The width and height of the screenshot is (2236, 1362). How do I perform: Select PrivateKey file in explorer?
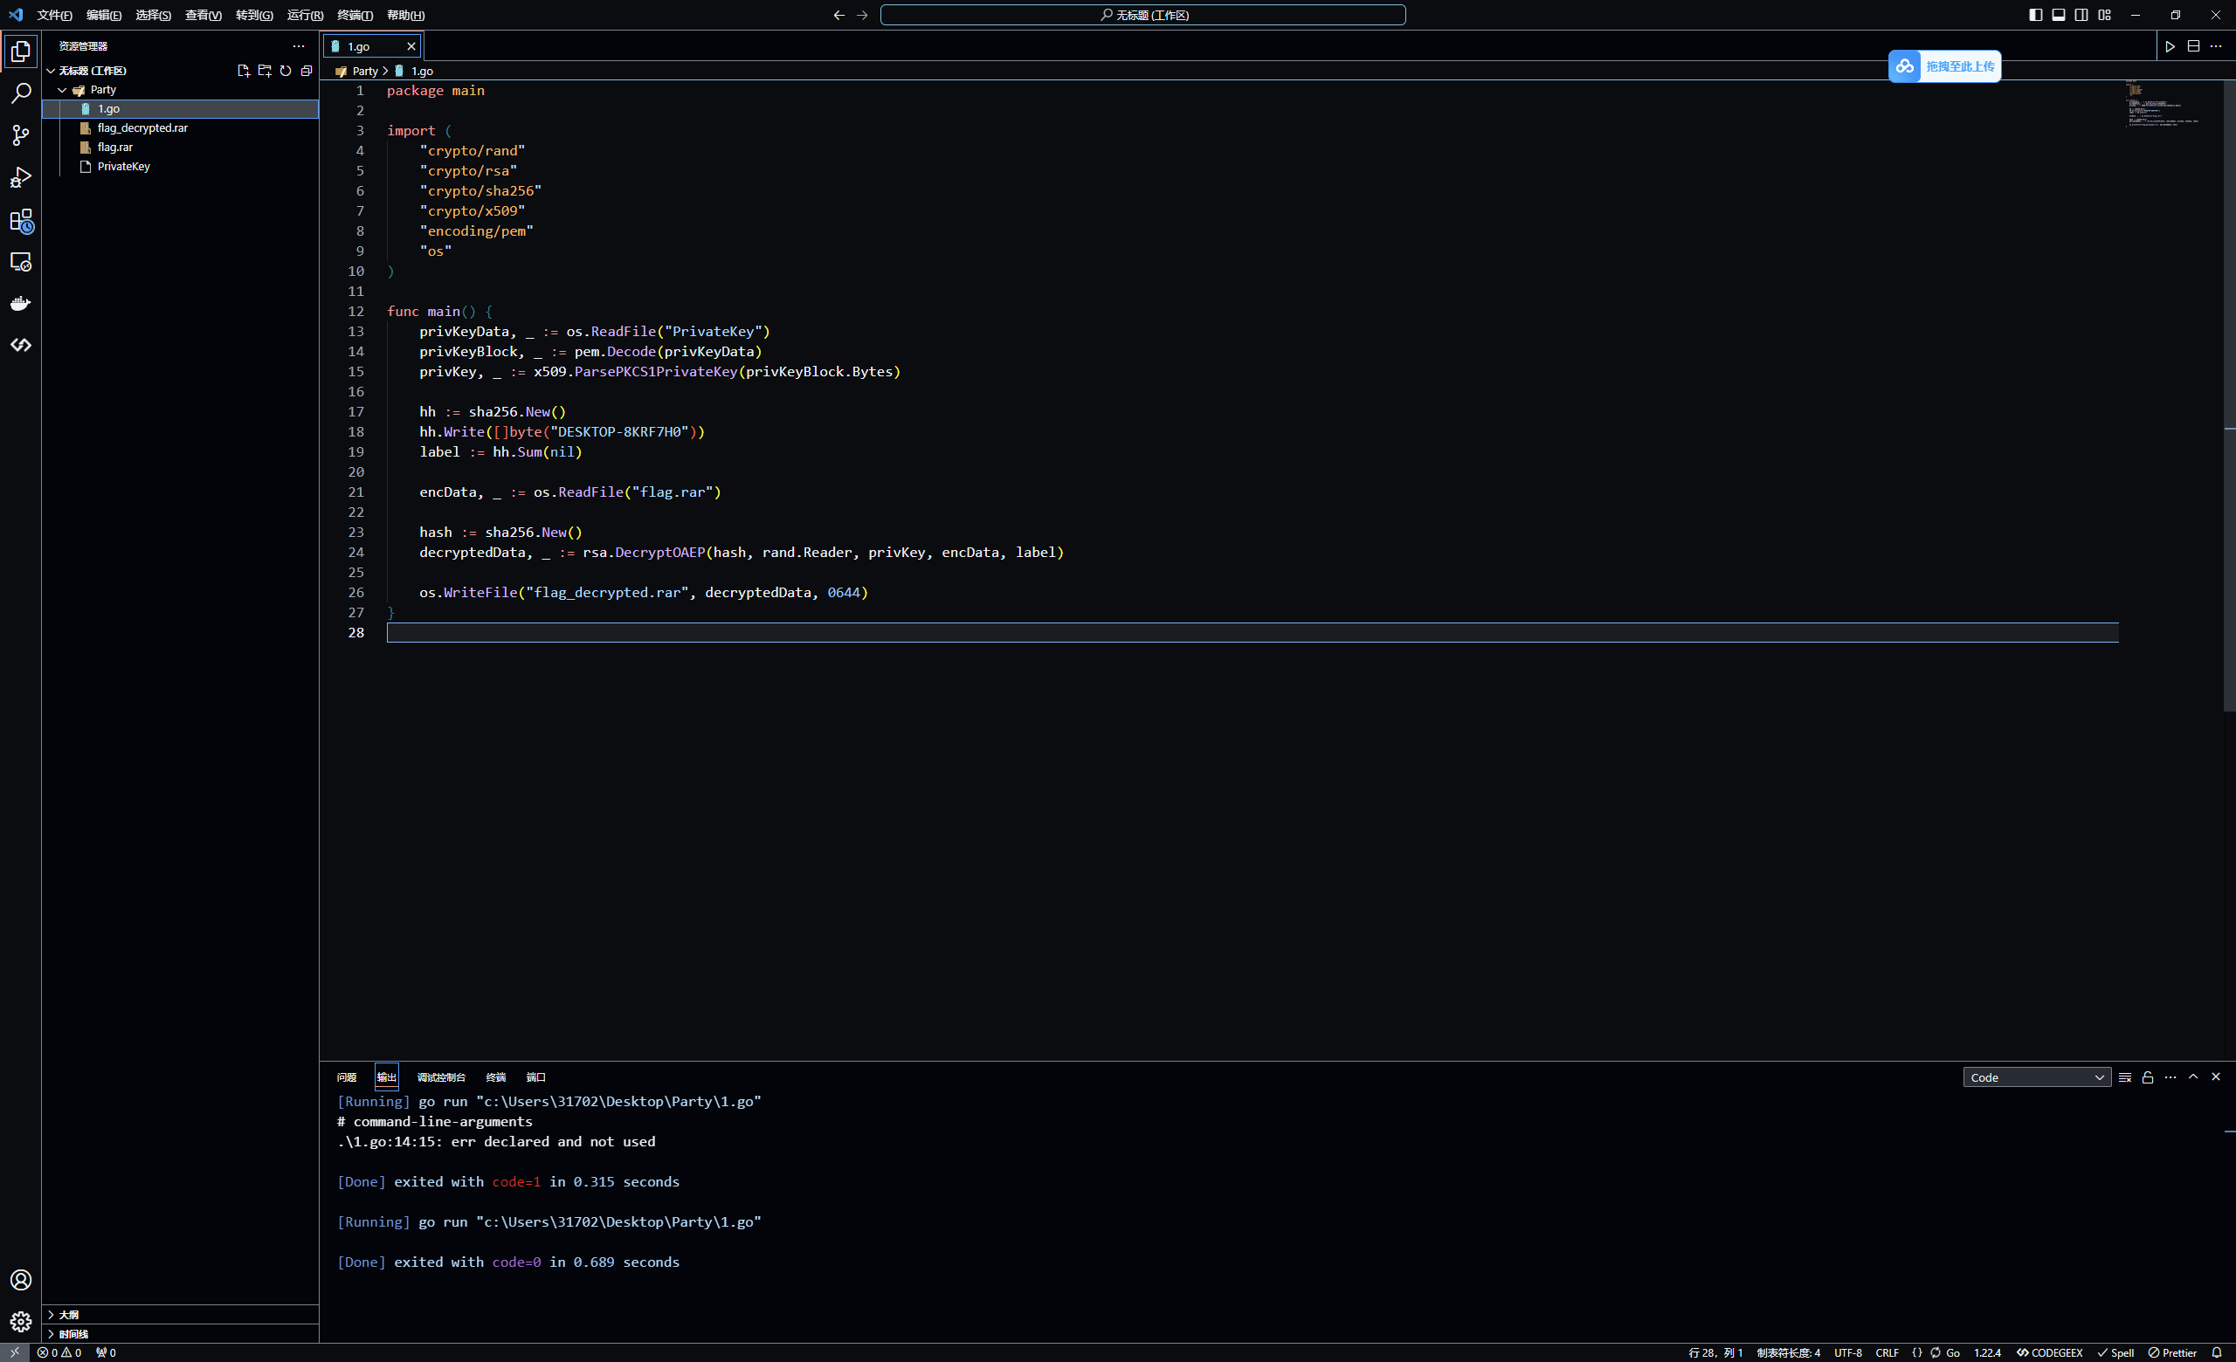(x=181, y=167)
